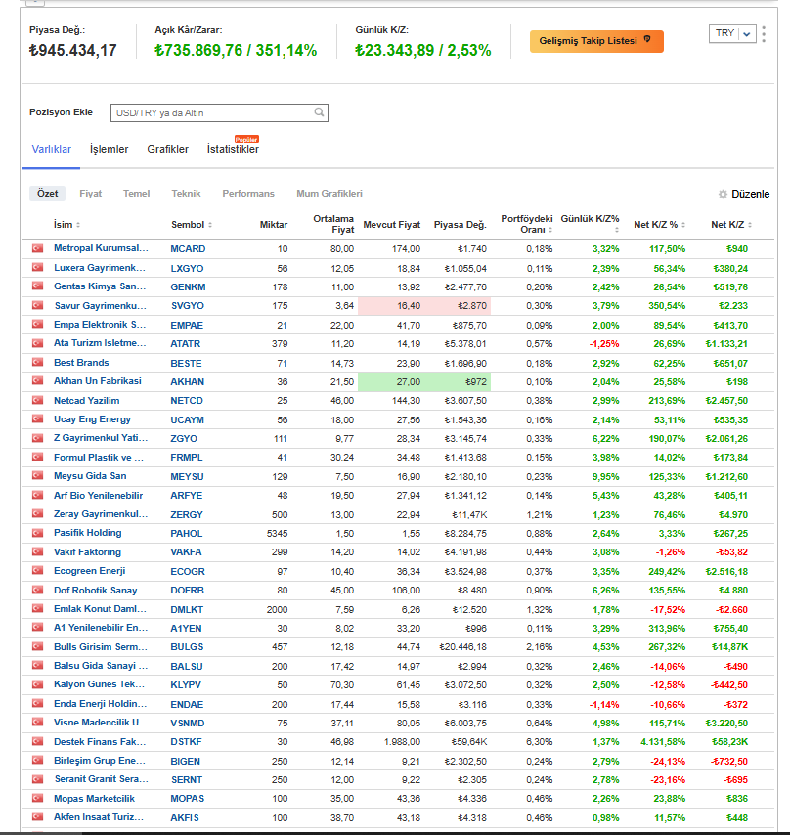Click the Düzenle gear icon
The height and width of the screenshot is (835, 790).
point(723,194)
